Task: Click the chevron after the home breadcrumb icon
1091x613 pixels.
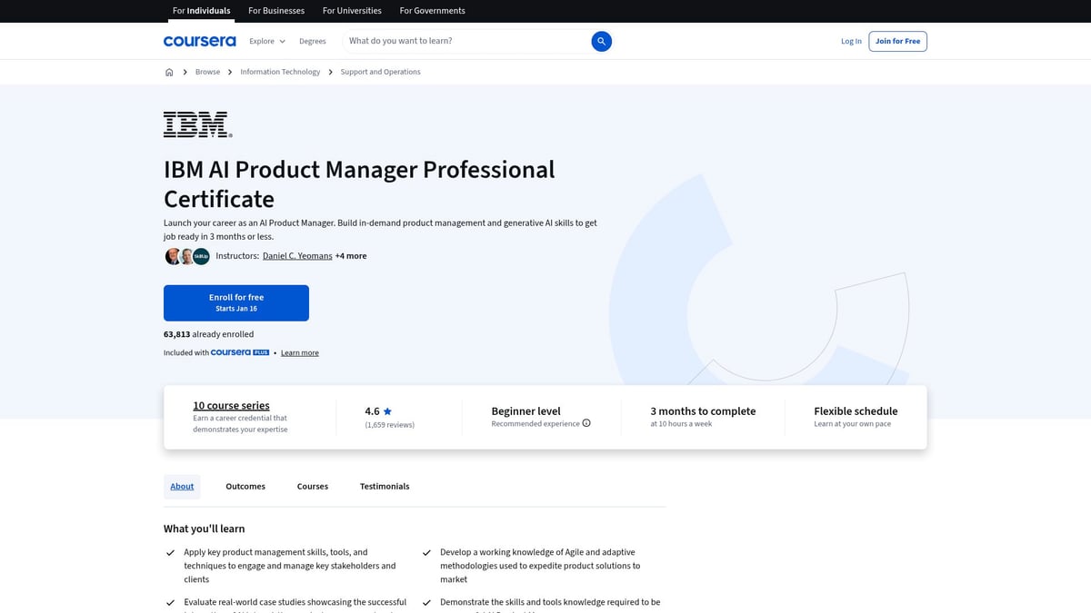Action: click(185, 72)
